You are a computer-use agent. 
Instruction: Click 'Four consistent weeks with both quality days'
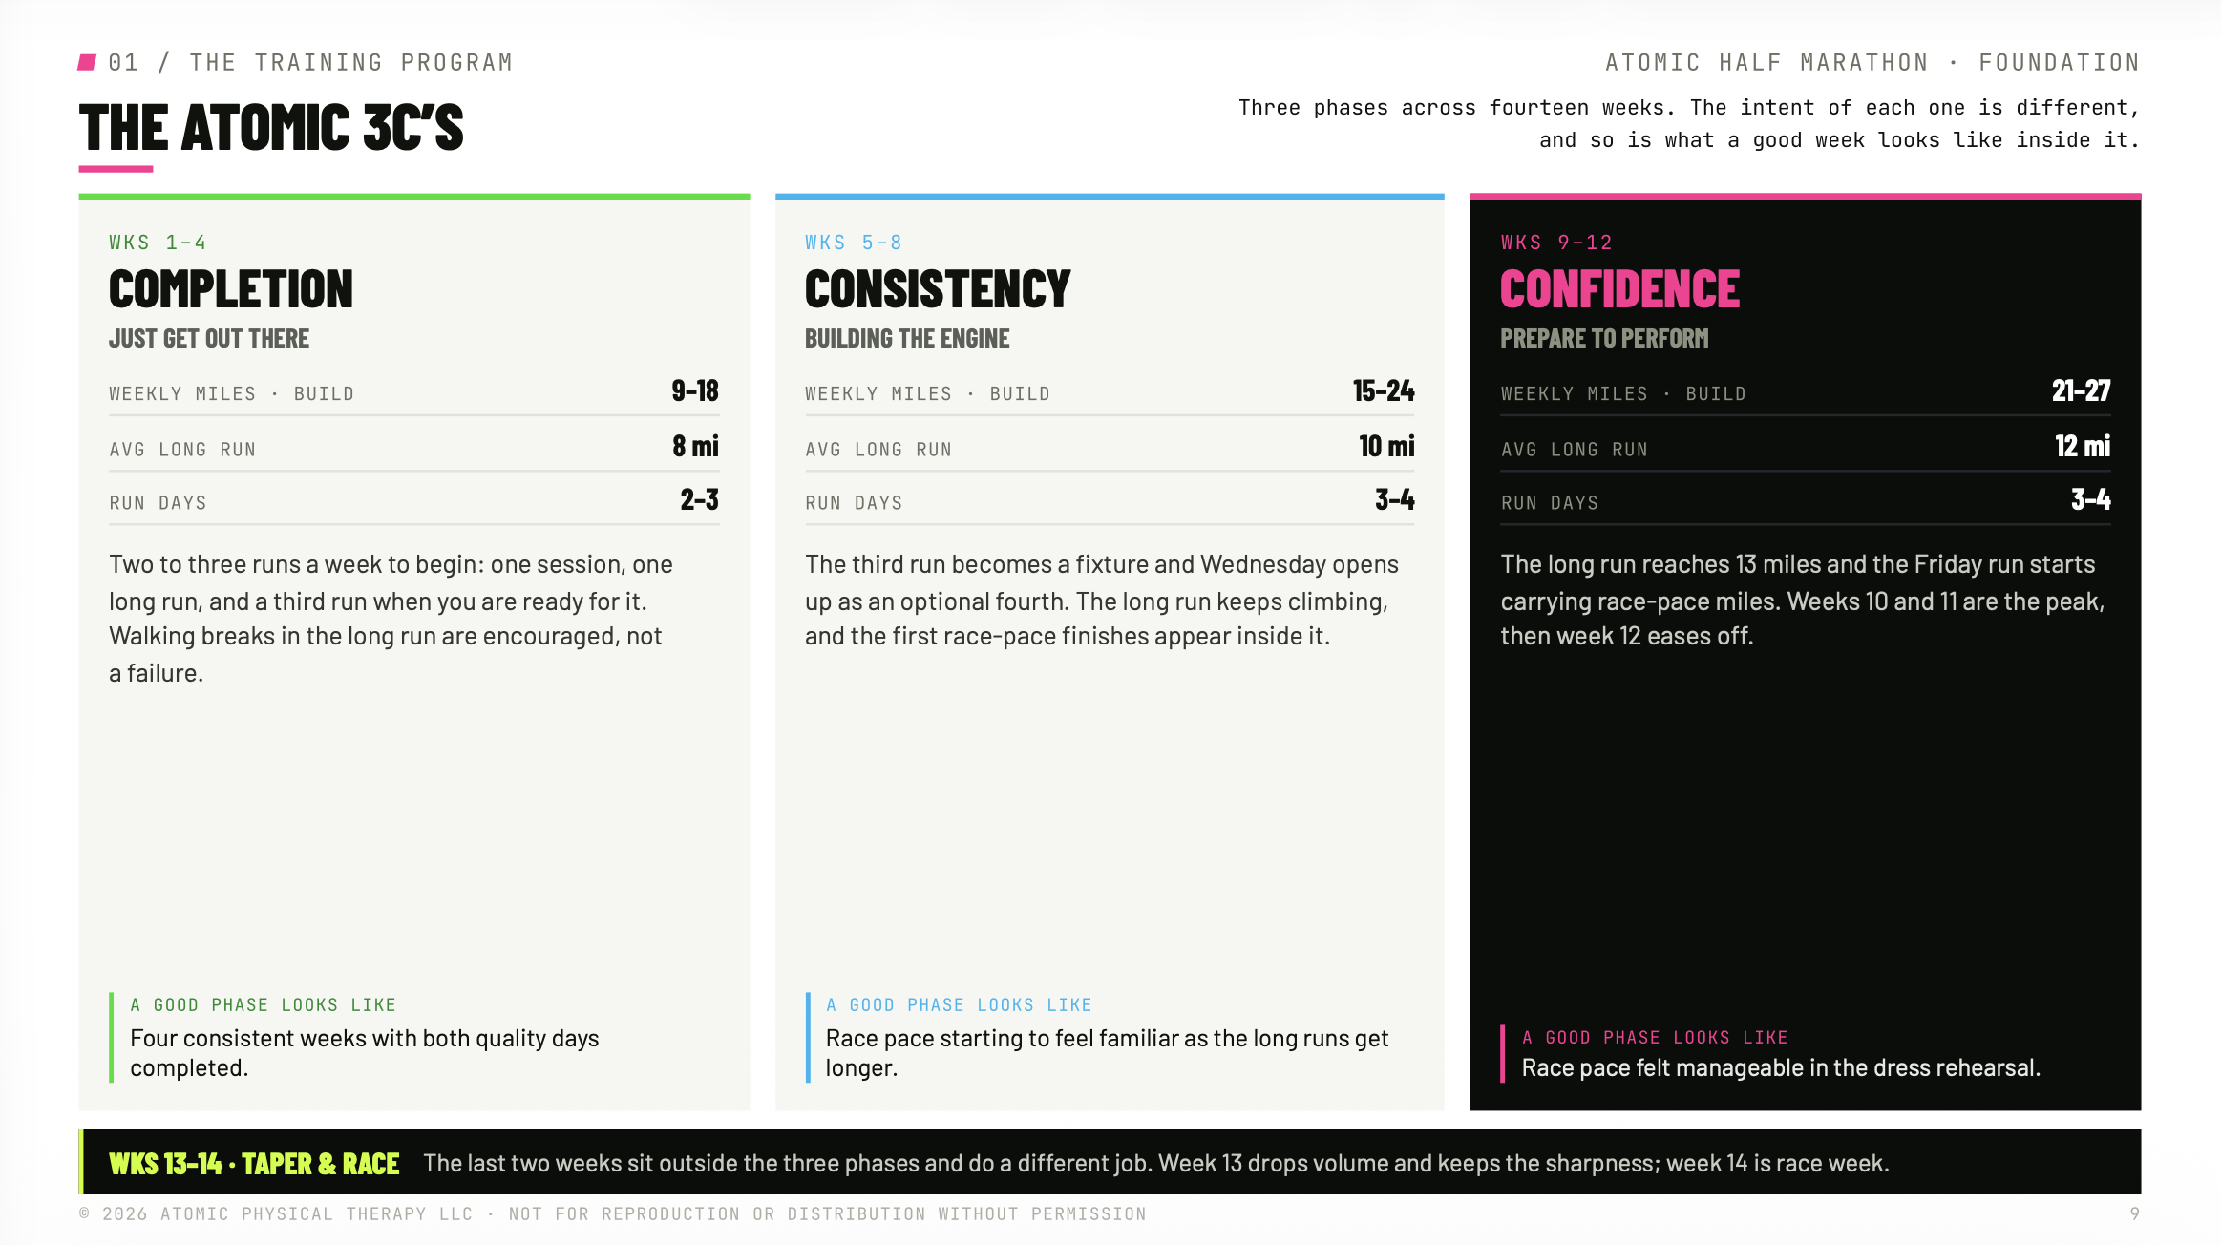(364, 1052)
